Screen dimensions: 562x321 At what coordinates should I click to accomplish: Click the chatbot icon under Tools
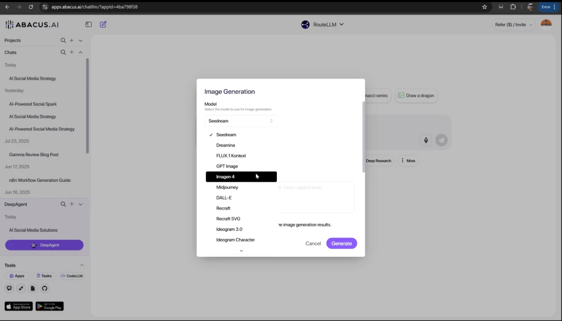(9, 288)
